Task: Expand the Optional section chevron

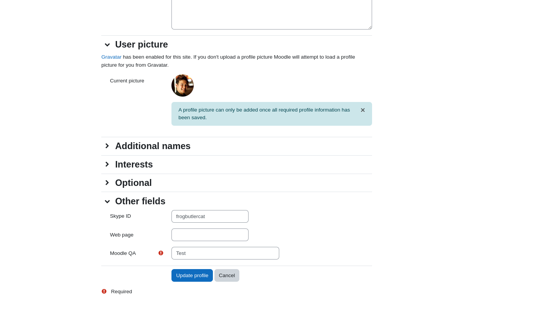Action: click(x=107, y=183)
